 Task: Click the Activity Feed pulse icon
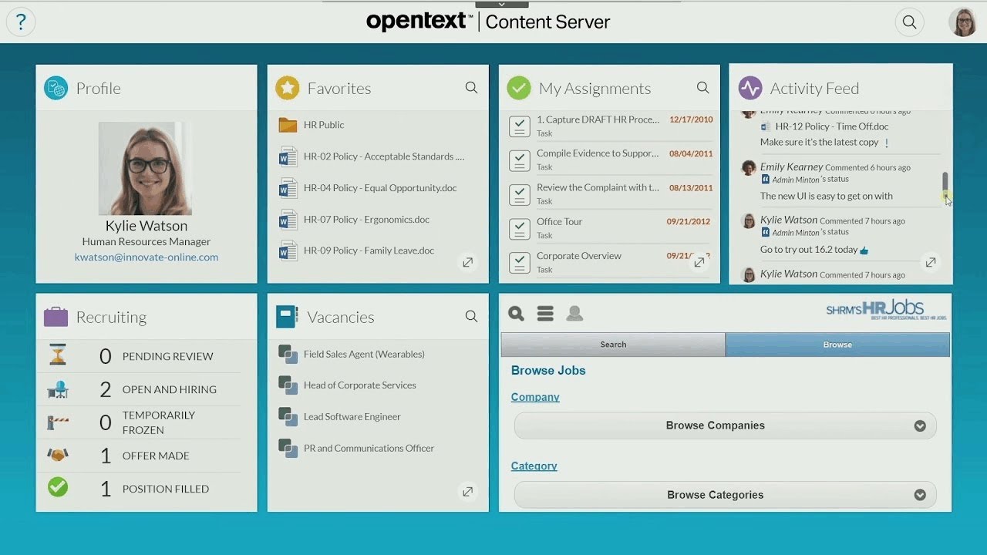tap(750, 88)
